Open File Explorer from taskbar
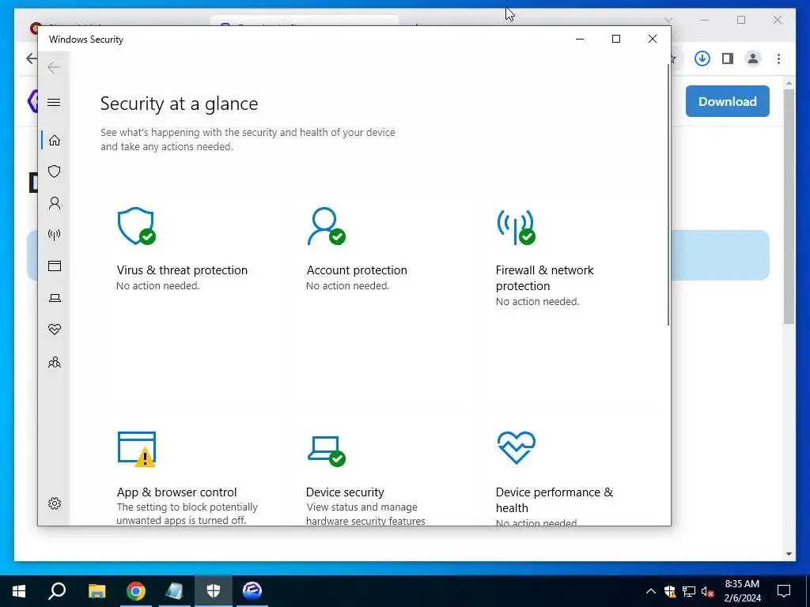810x607 pixels. 97,591
